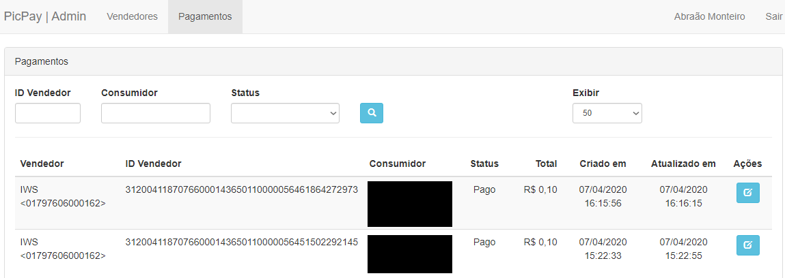The image size is (785, 278).
Task: Go to the Vendedores tab
Action: [x=132, y=16]
